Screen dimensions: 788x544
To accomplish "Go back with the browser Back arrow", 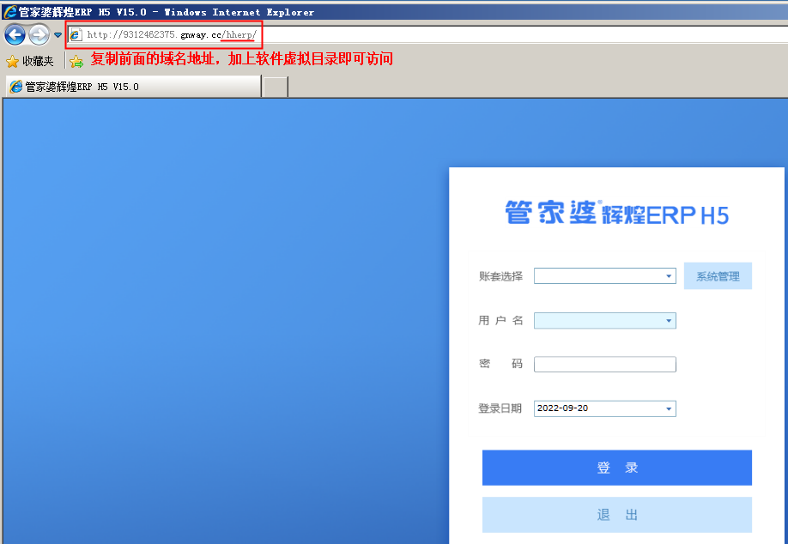I will point(15,34).
